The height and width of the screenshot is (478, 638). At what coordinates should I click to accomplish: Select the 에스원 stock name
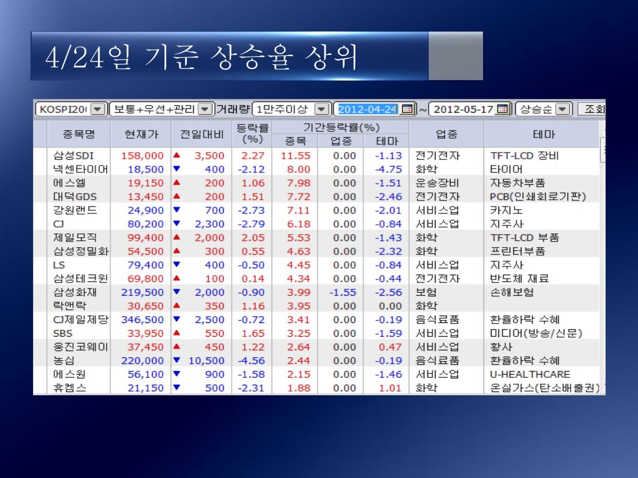pos(70,374)
